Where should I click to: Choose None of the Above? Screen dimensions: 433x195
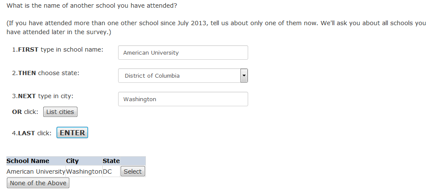(x=38, y=183)
